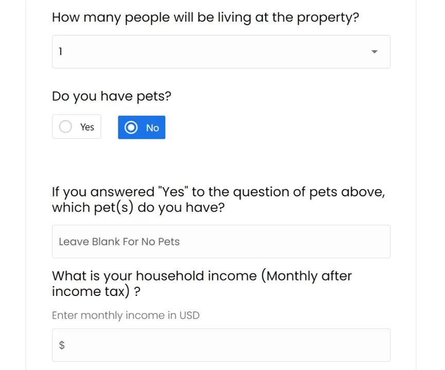Open the people living at property dropdown

pos(221,52)
